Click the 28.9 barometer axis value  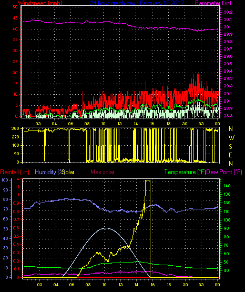click(x=228, y=108)
